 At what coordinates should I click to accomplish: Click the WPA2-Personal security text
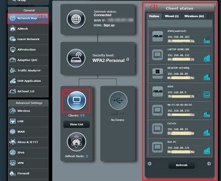coord(109,61)
